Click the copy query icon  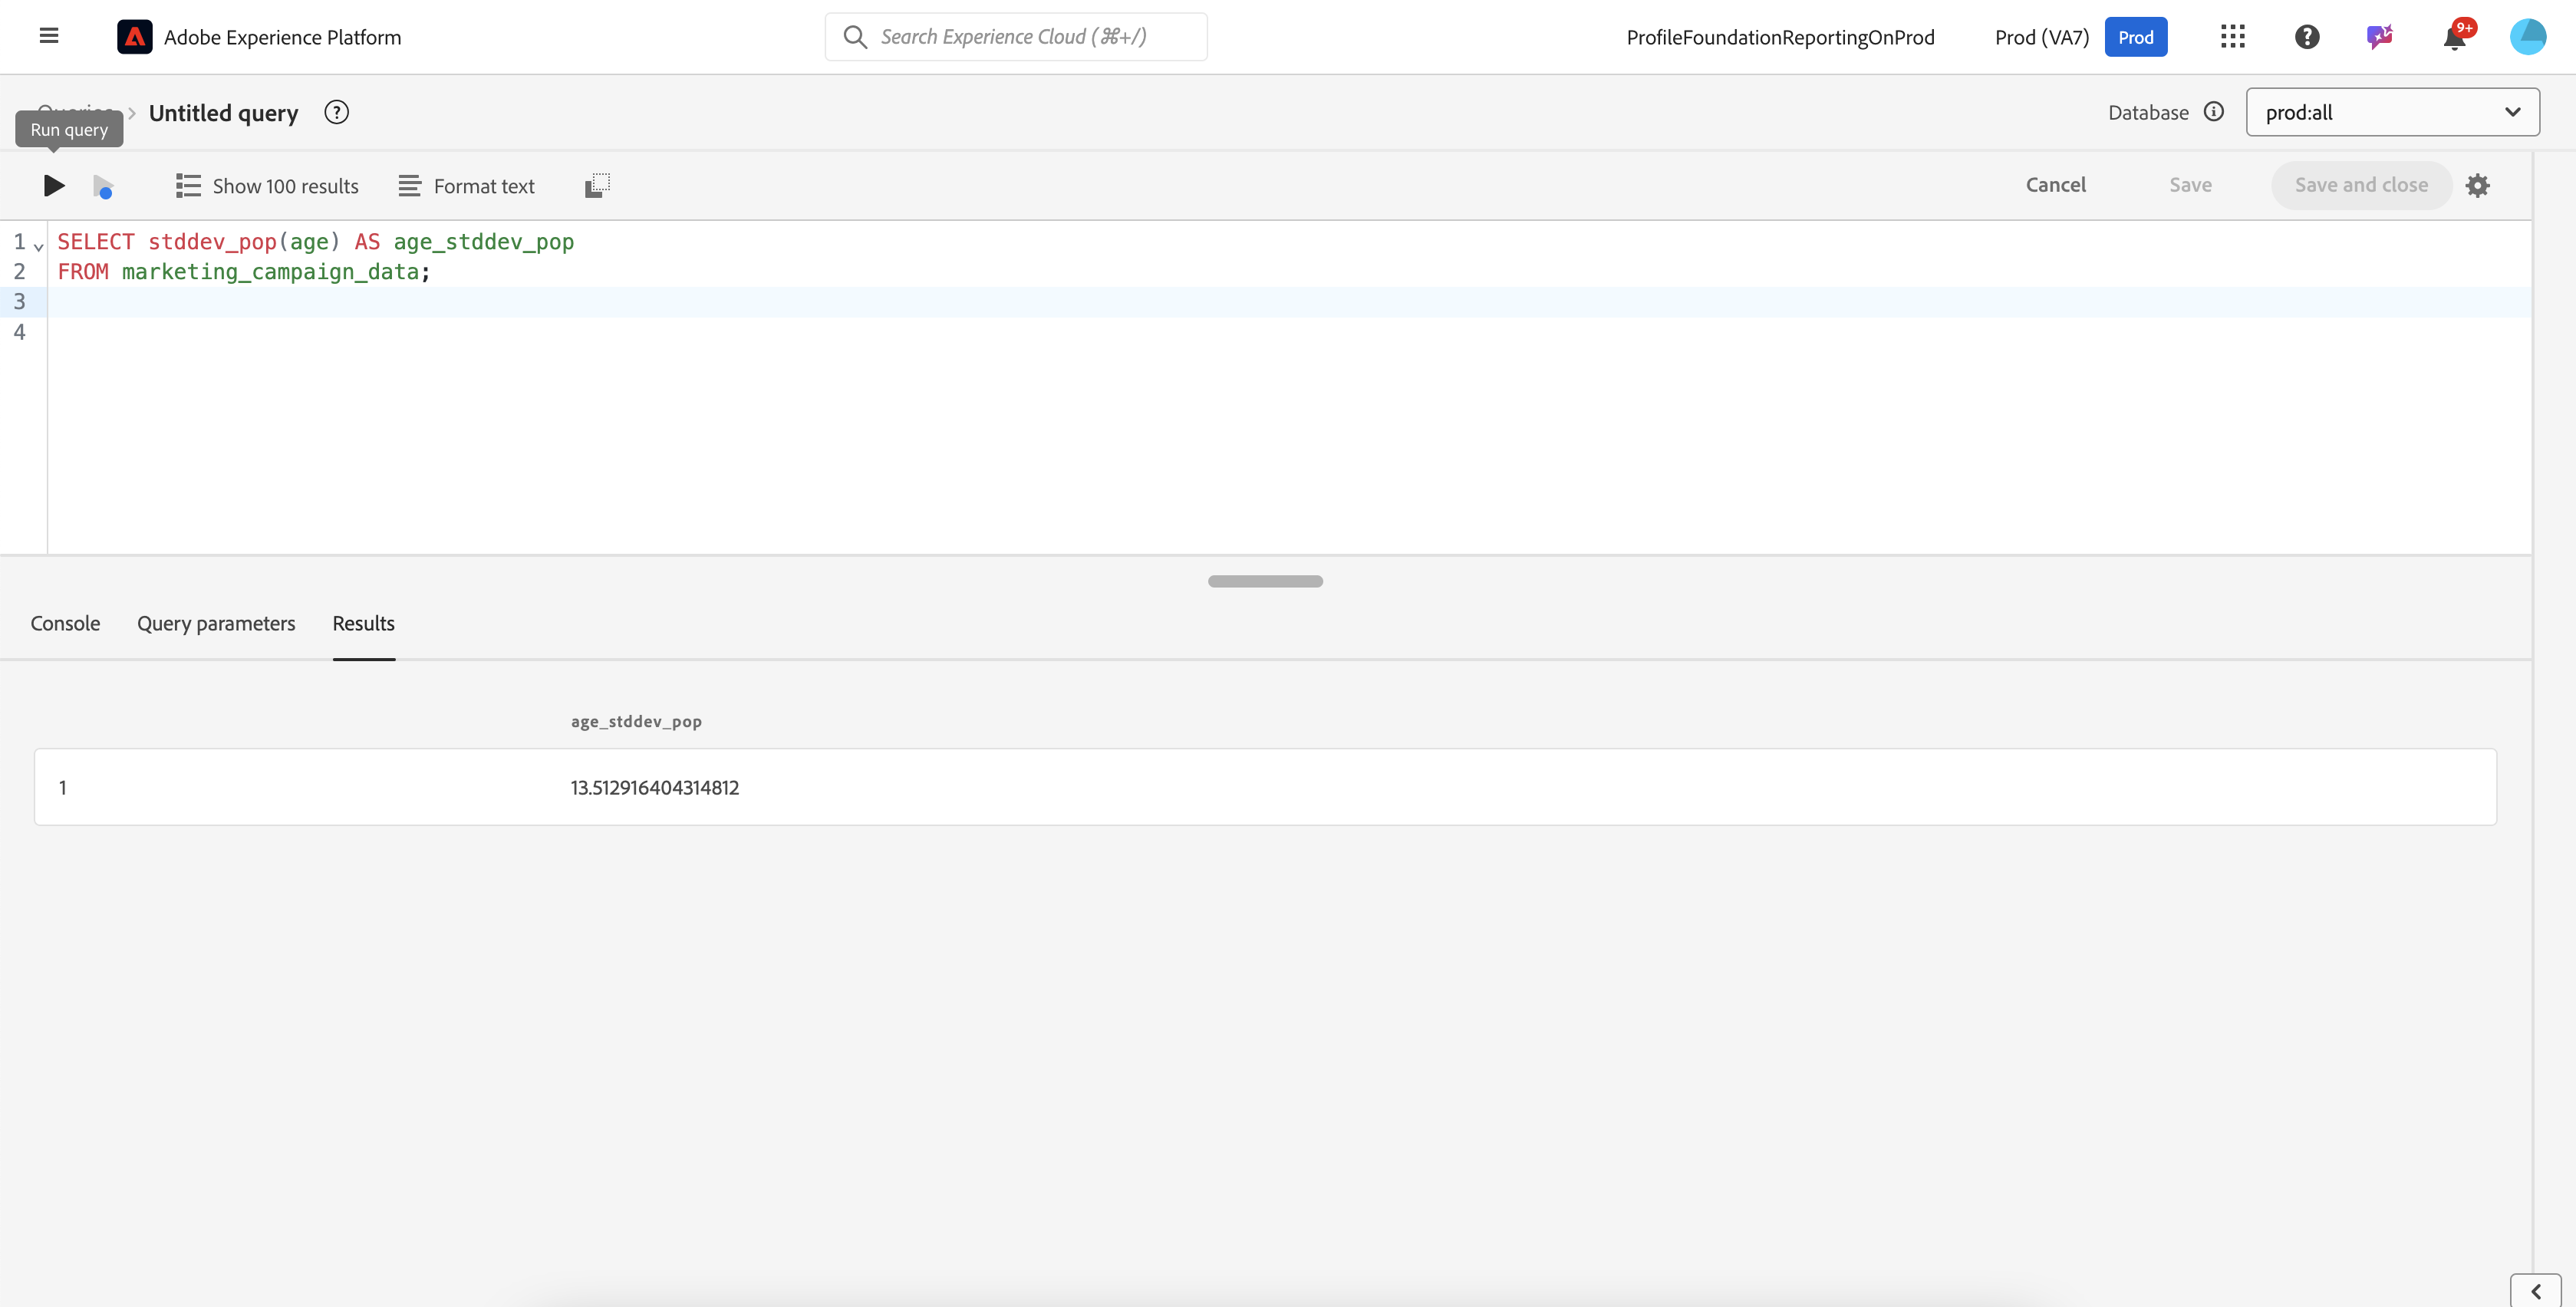click(x=597, y=185)
